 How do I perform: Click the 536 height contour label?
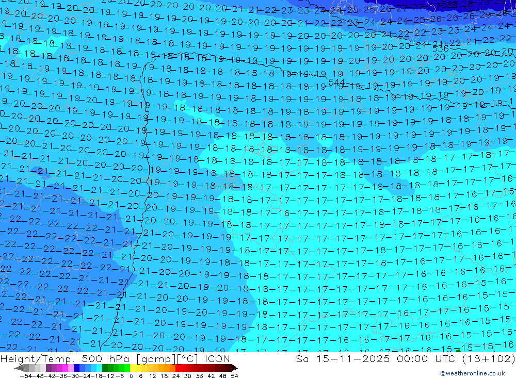pos(440,49)
